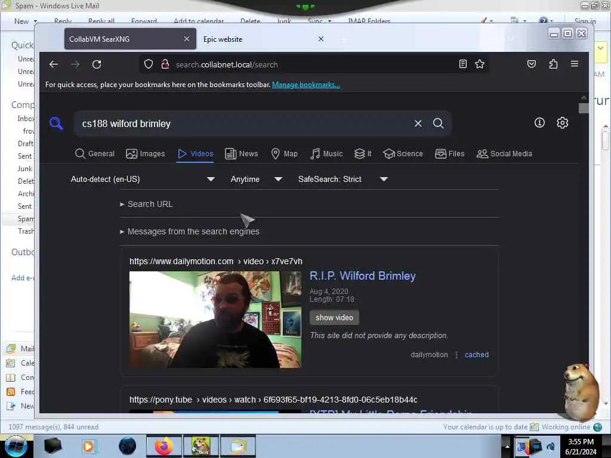Screen dimensions: 611x458
Task: Open the Map search category
Action: (285, 154)
